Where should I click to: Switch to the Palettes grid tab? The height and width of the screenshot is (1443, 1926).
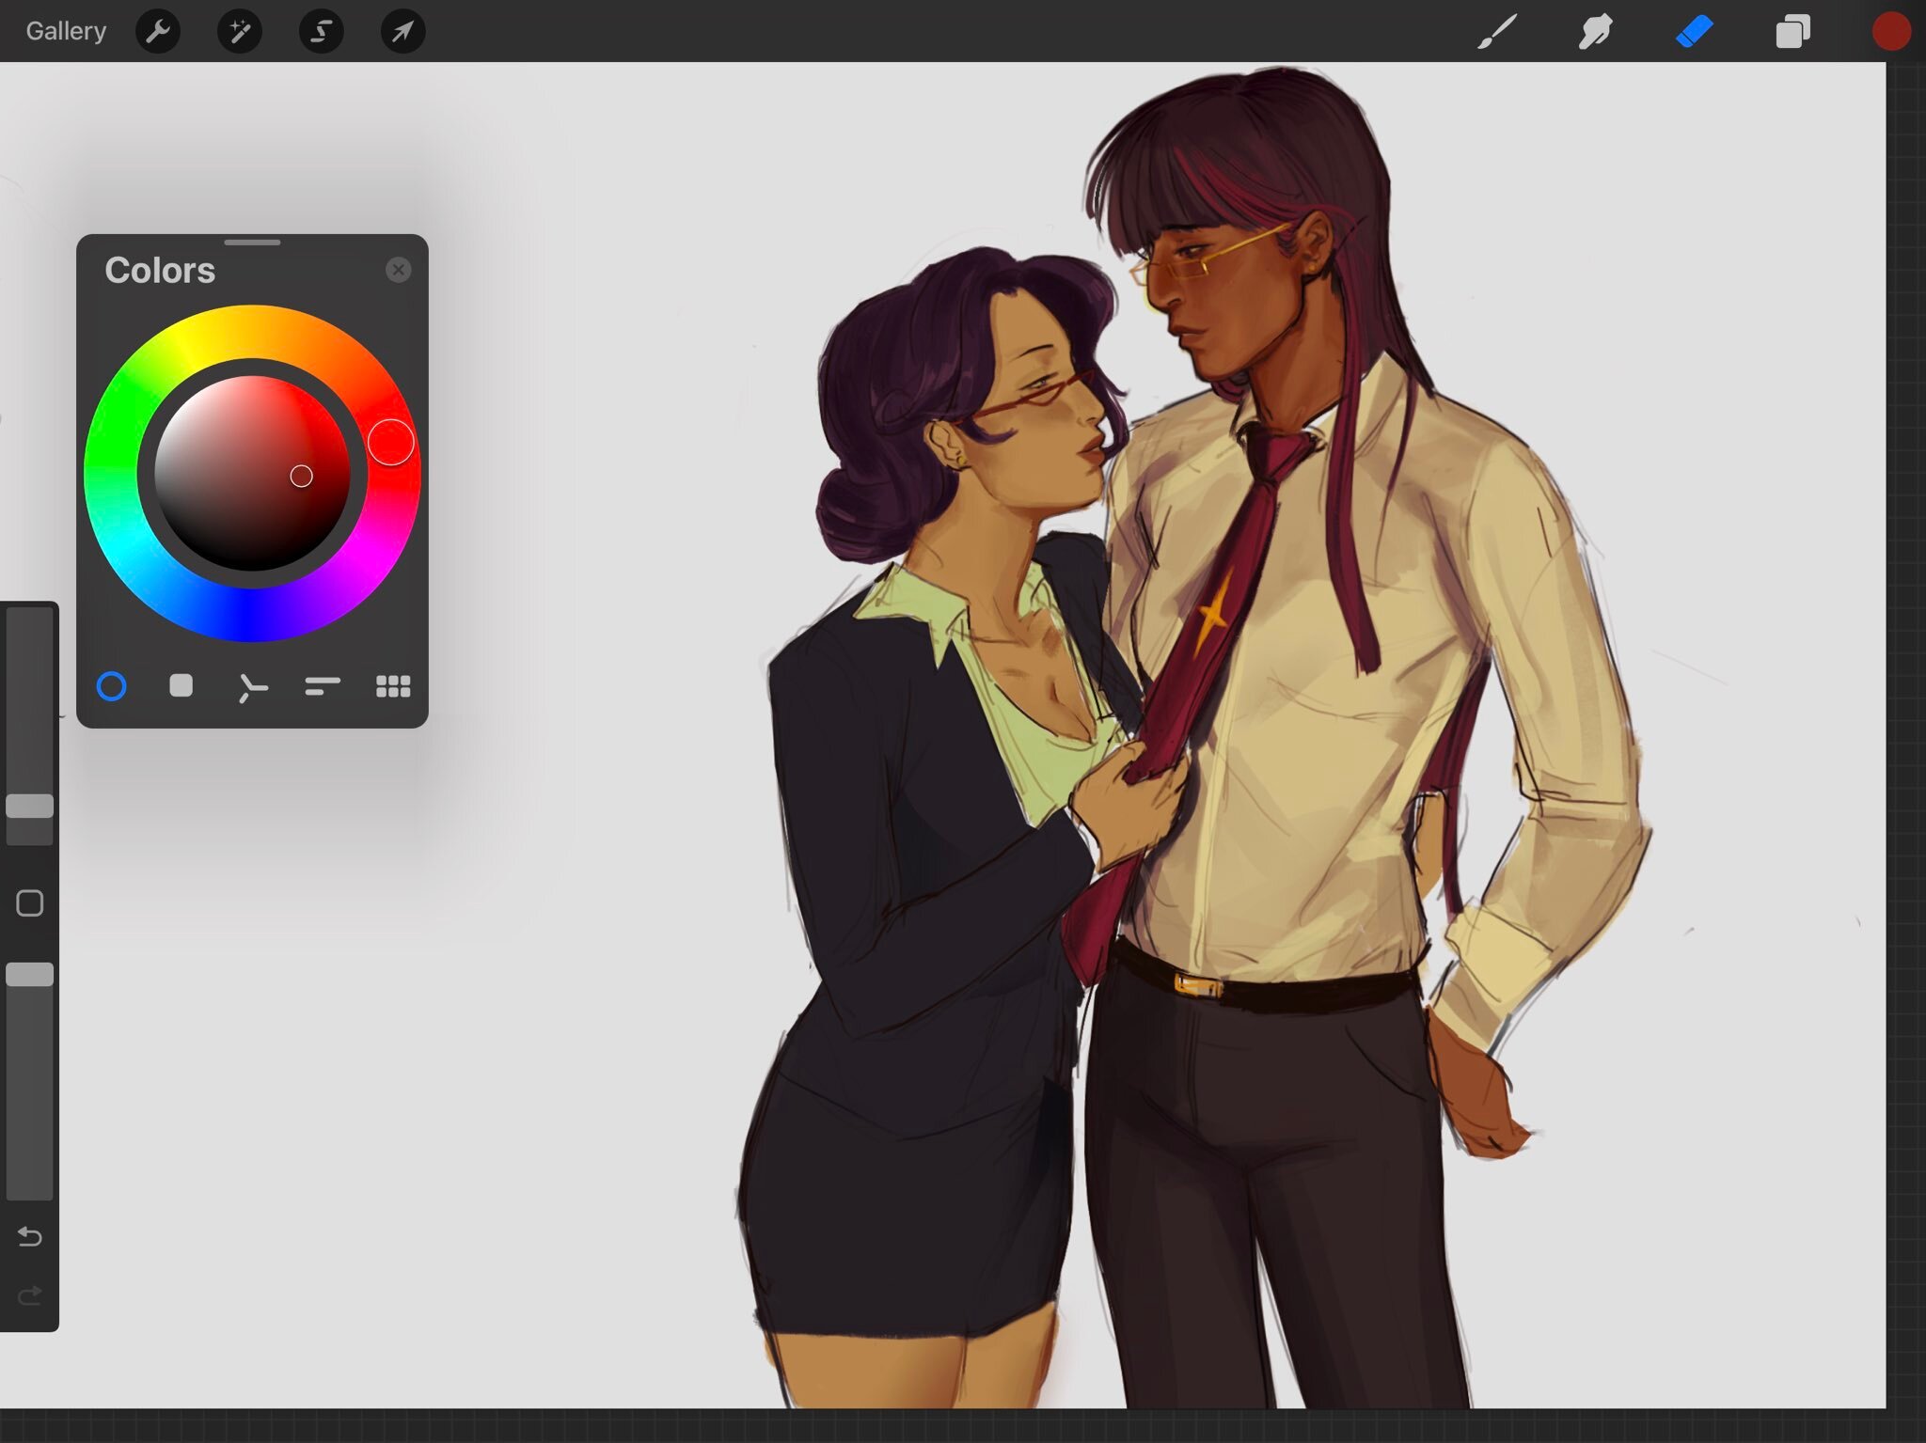(x=393, y=687)
